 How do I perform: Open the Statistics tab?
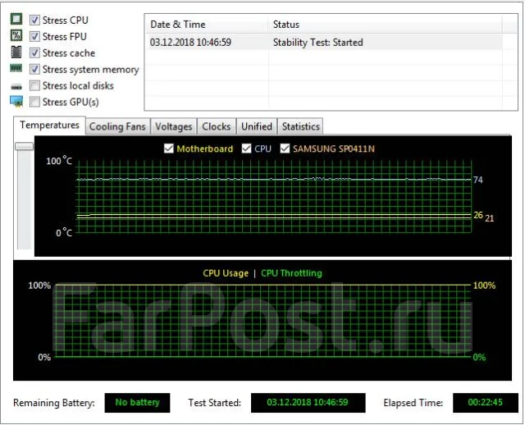(301, 126)
